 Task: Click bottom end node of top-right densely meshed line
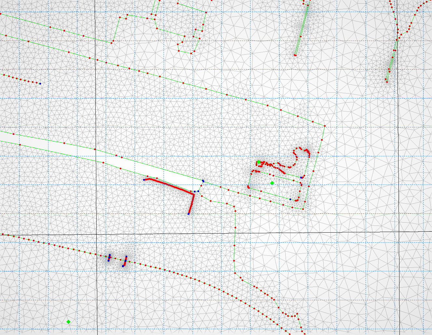pos(386,82)
